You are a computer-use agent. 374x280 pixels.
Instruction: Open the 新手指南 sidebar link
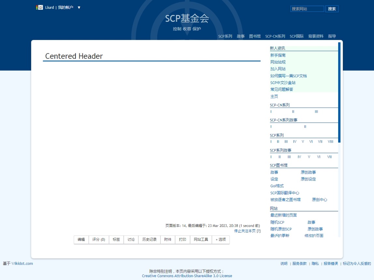[278, 55]
